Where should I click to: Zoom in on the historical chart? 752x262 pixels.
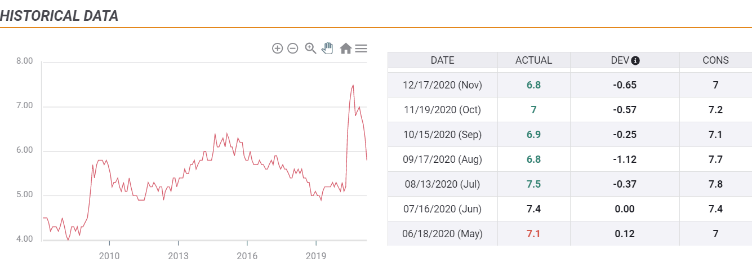pyautogui.click(x=277, y=48)
